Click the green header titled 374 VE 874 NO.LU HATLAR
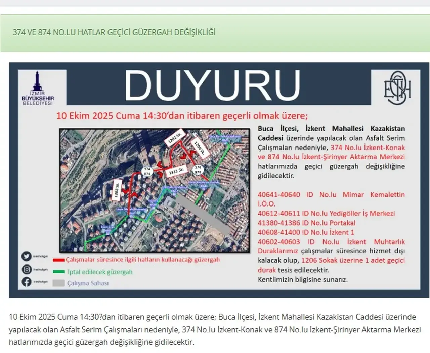Screen dimensions: 430x353 (215, 33)
